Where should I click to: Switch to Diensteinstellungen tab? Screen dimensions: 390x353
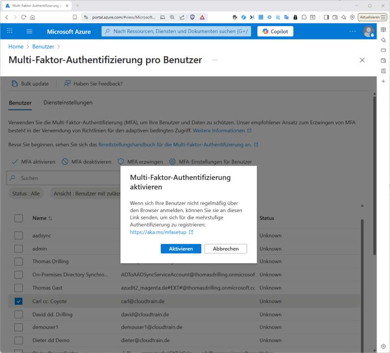coord(68,103)
